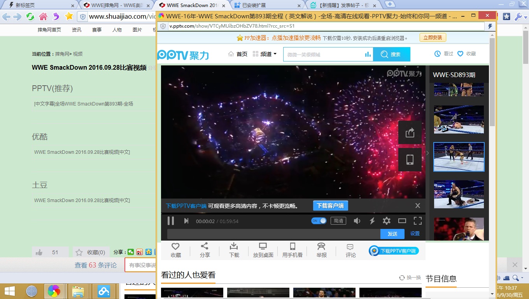Pause the video with the pause button
This screenshot has height=299, width=529.
[171, 221]
